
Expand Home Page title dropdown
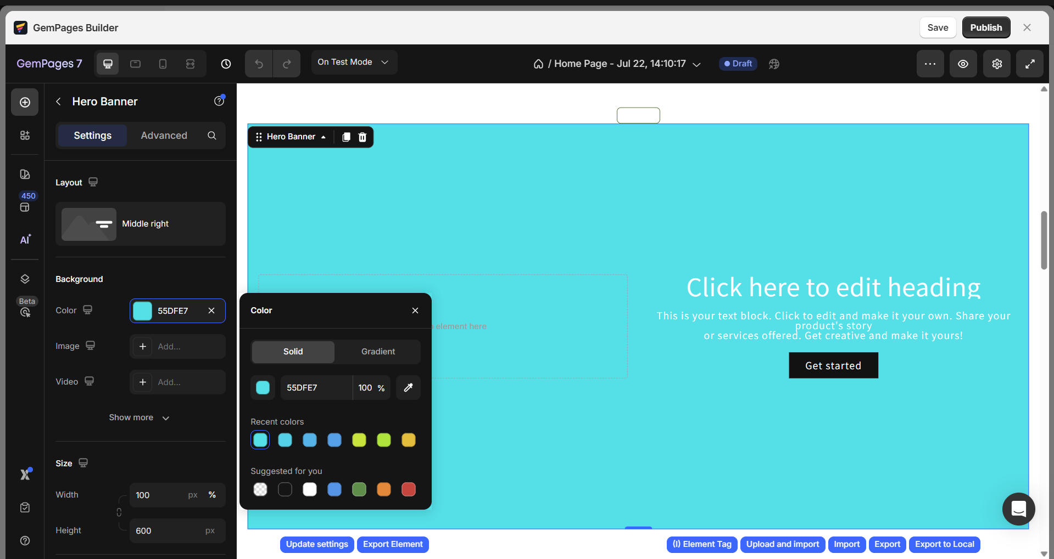[696, 64]
